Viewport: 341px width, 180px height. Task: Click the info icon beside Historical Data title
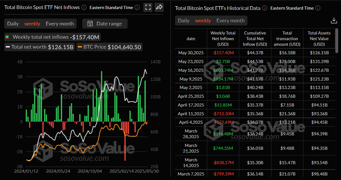[264, 8]
